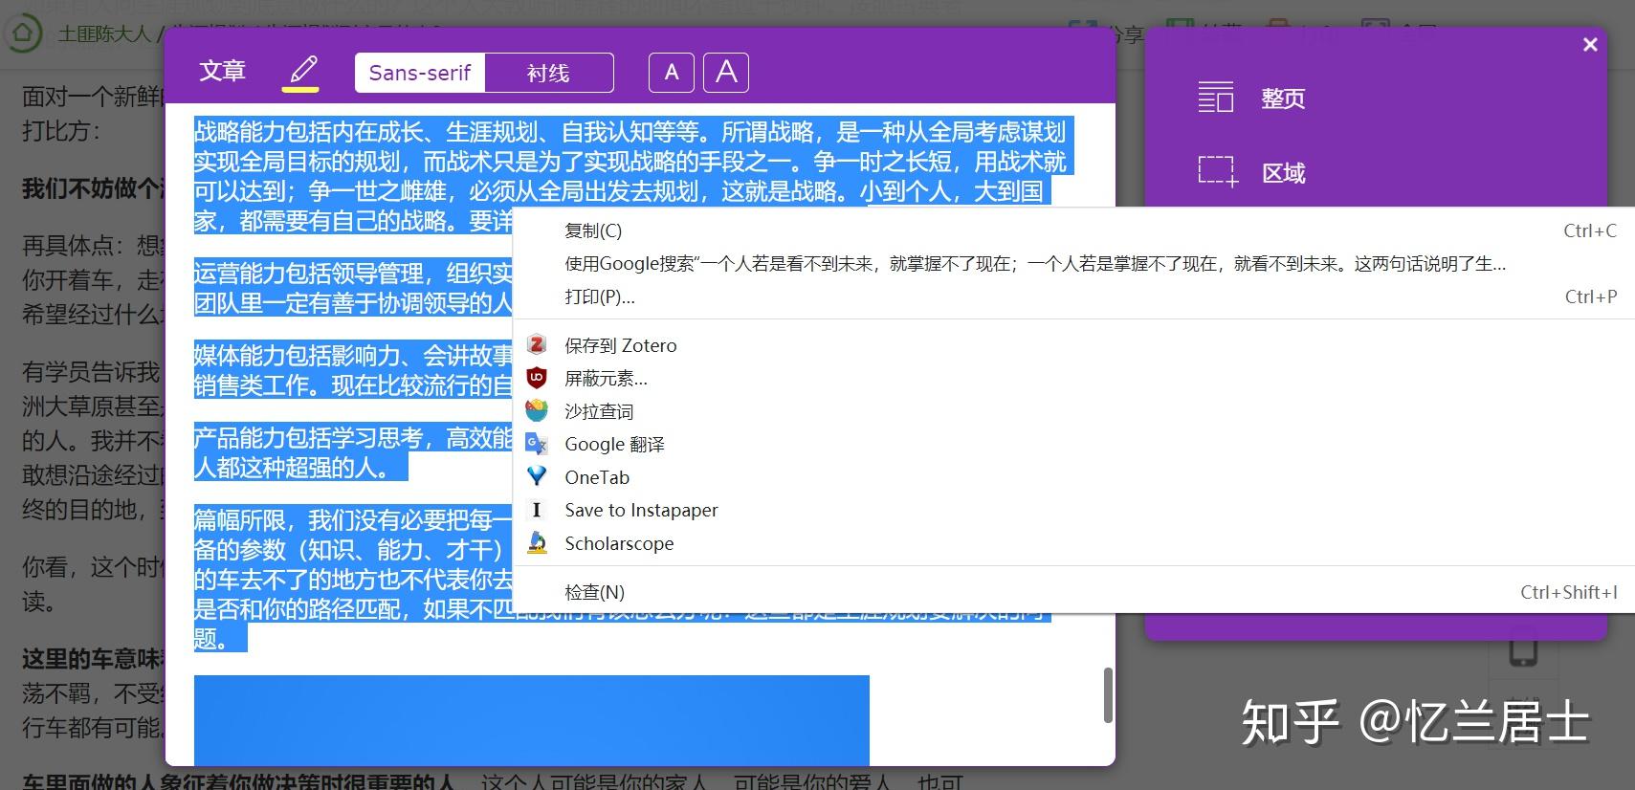The height and width of the screenshot is (790, 1635).
Task: Click the Google Translate icon
Action: click(x=537, y=444)
